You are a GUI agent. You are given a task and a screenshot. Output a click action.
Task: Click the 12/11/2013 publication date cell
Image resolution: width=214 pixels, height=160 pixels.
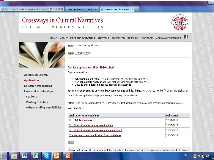pos(172,120)
